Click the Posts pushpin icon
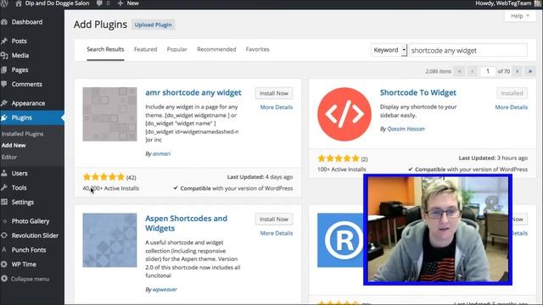 pyautogui.click(x=4, y=42)
